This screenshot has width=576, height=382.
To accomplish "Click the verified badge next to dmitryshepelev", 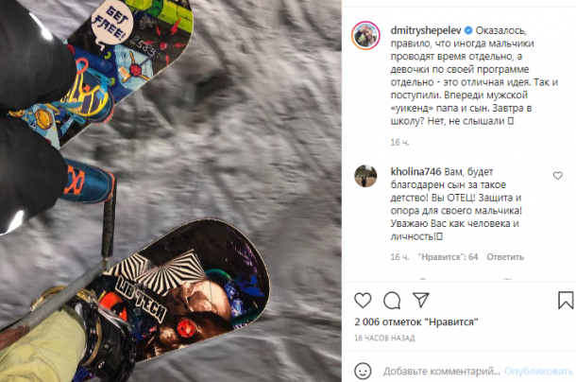I will (468, 30).
